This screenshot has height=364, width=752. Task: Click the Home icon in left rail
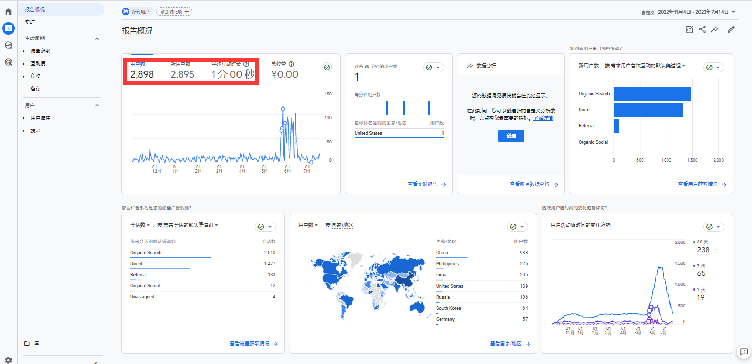point(8,11)
